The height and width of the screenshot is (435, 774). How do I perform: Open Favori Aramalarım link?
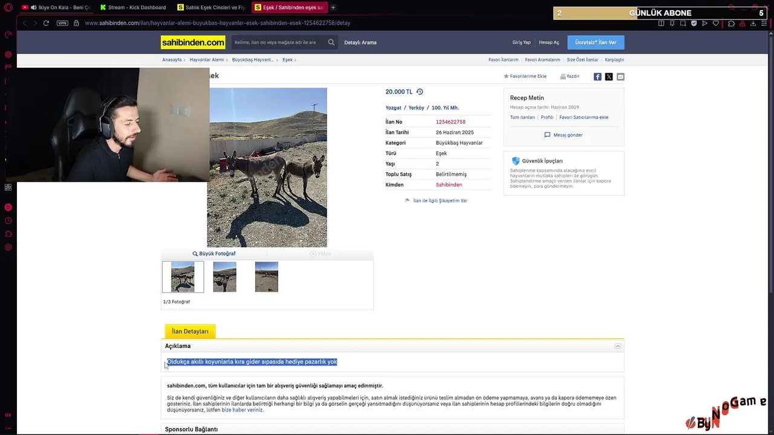coord(542,60)
